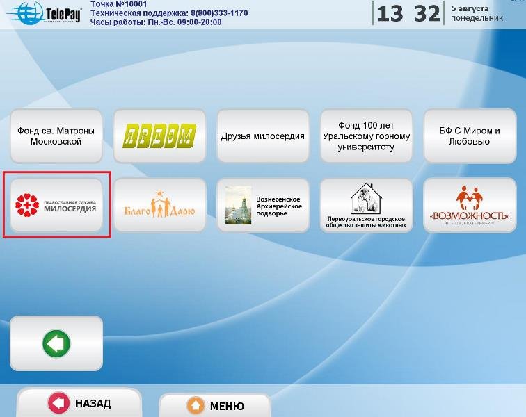
Task: Click the TelePay logo
Action: pyautogui.click(x=45, y=13)
